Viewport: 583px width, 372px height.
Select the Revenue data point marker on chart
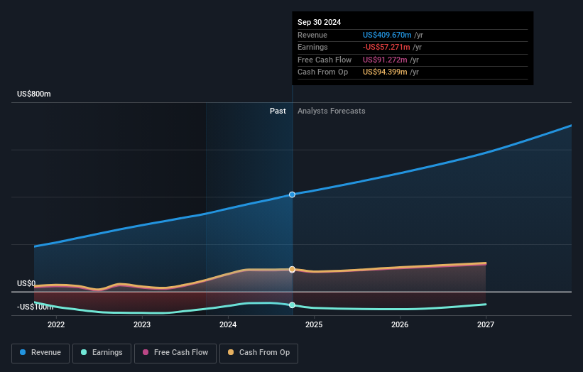coord(293,195)
